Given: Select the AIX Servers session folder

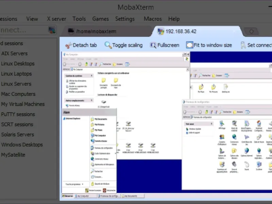Looking at the screenshot, I should pos(14,54).
